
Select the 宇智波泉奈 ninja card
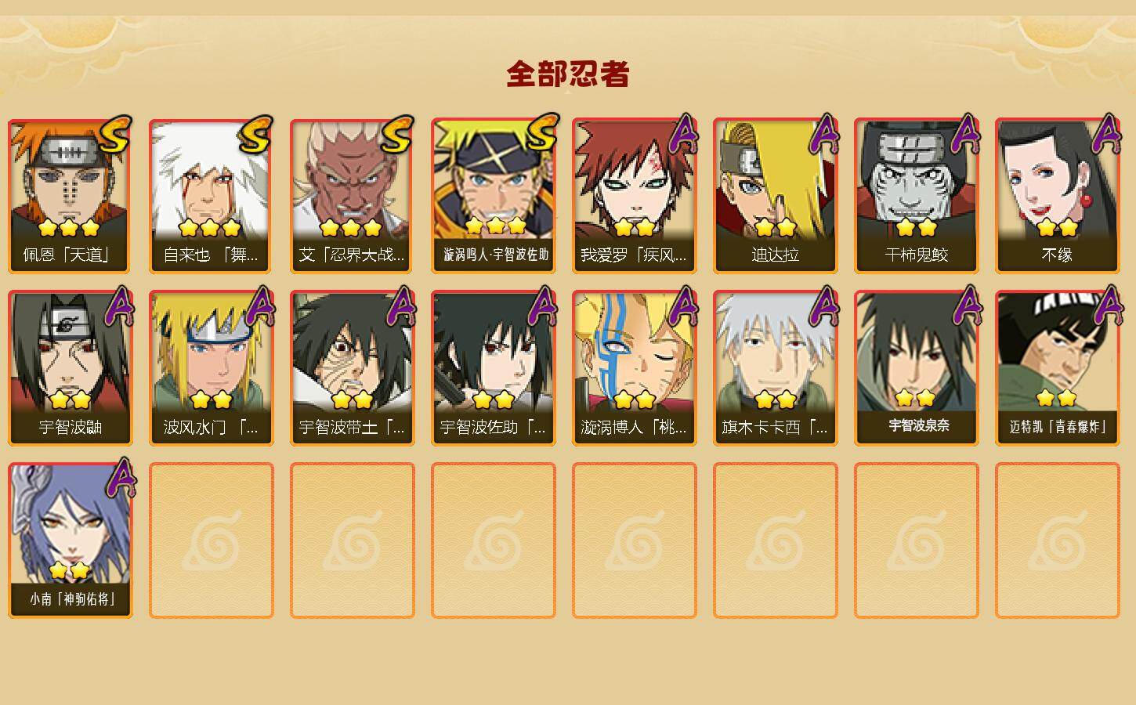click(917, 368)
